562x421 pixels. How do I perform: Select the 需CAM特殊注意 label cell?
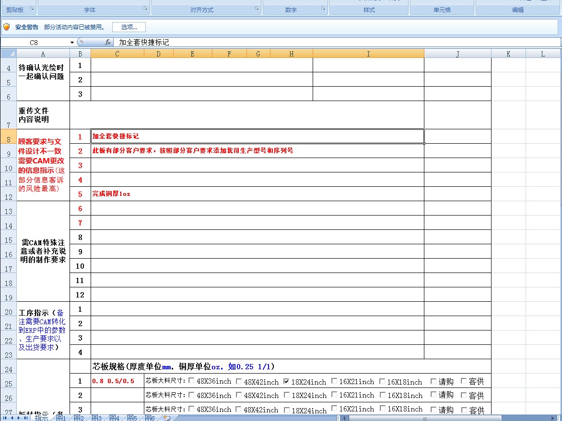point(43,251)
